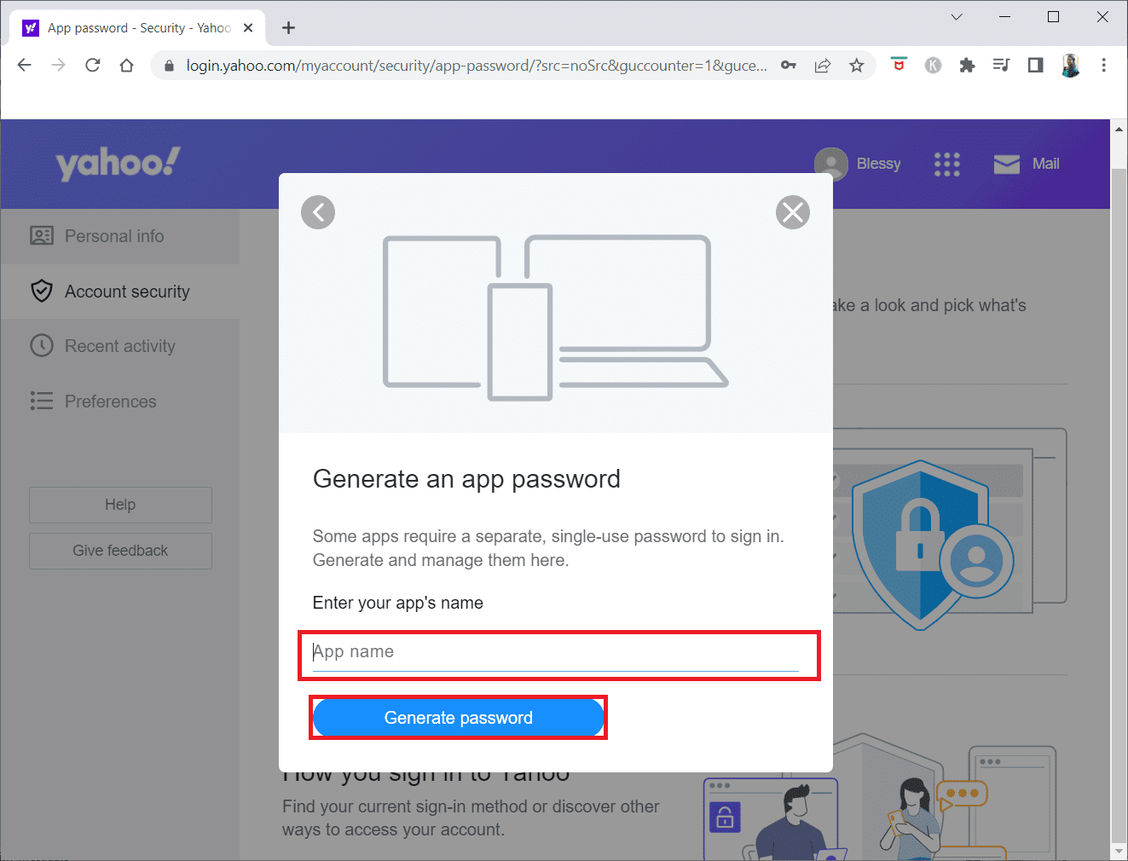1128x861 pixels.
Task: Open the Yahoo apps grid icon
Action: [946, 164]
